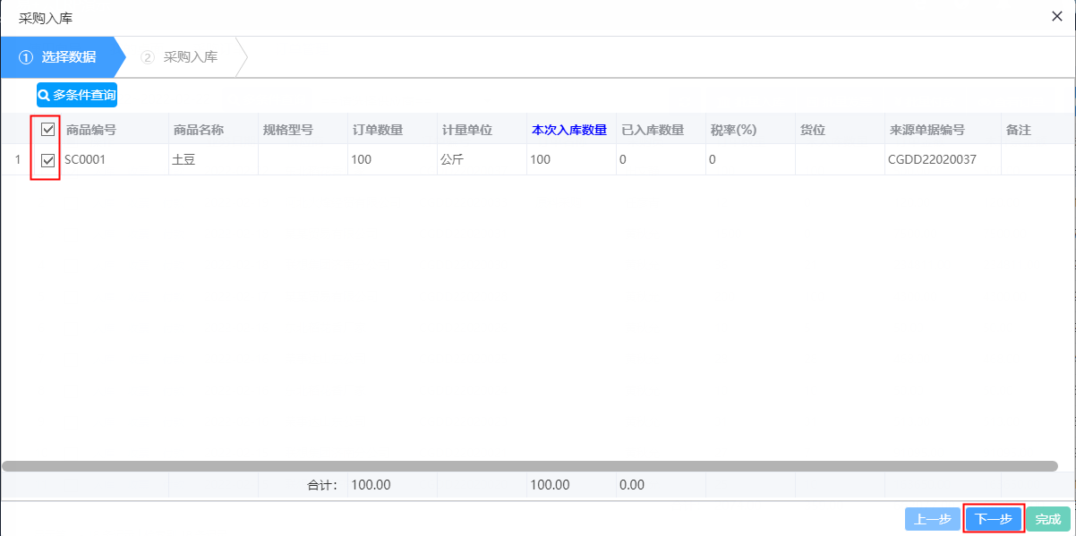Click the 订单数量 column header
1076x536 pixels.
[379, 128]
